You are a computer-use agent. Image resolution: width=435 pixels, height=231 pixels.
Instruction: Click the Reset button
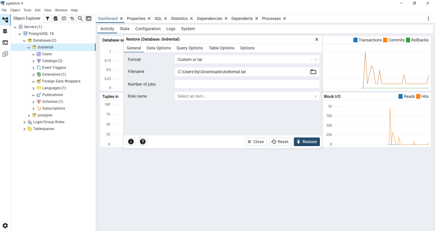point(280,142)
